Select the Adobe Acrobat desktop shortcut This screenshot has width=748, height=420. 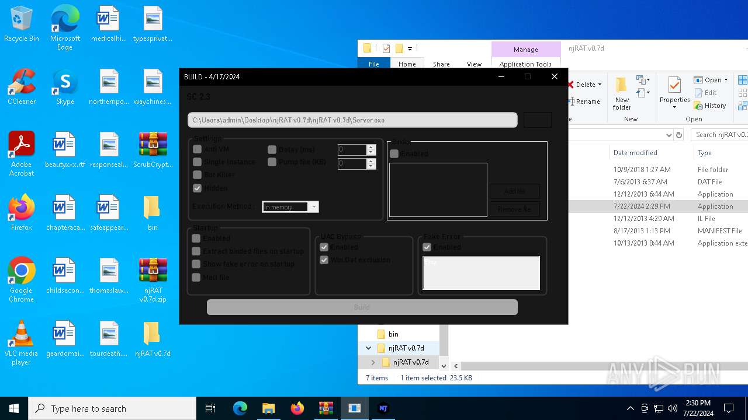[x=22, y=154]
